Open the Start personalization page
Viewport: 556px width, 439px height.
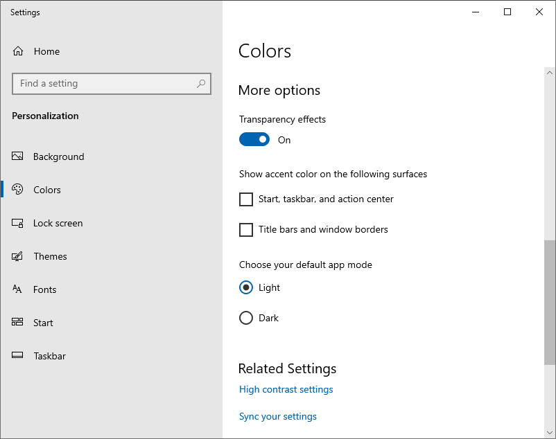click(43, 323)
